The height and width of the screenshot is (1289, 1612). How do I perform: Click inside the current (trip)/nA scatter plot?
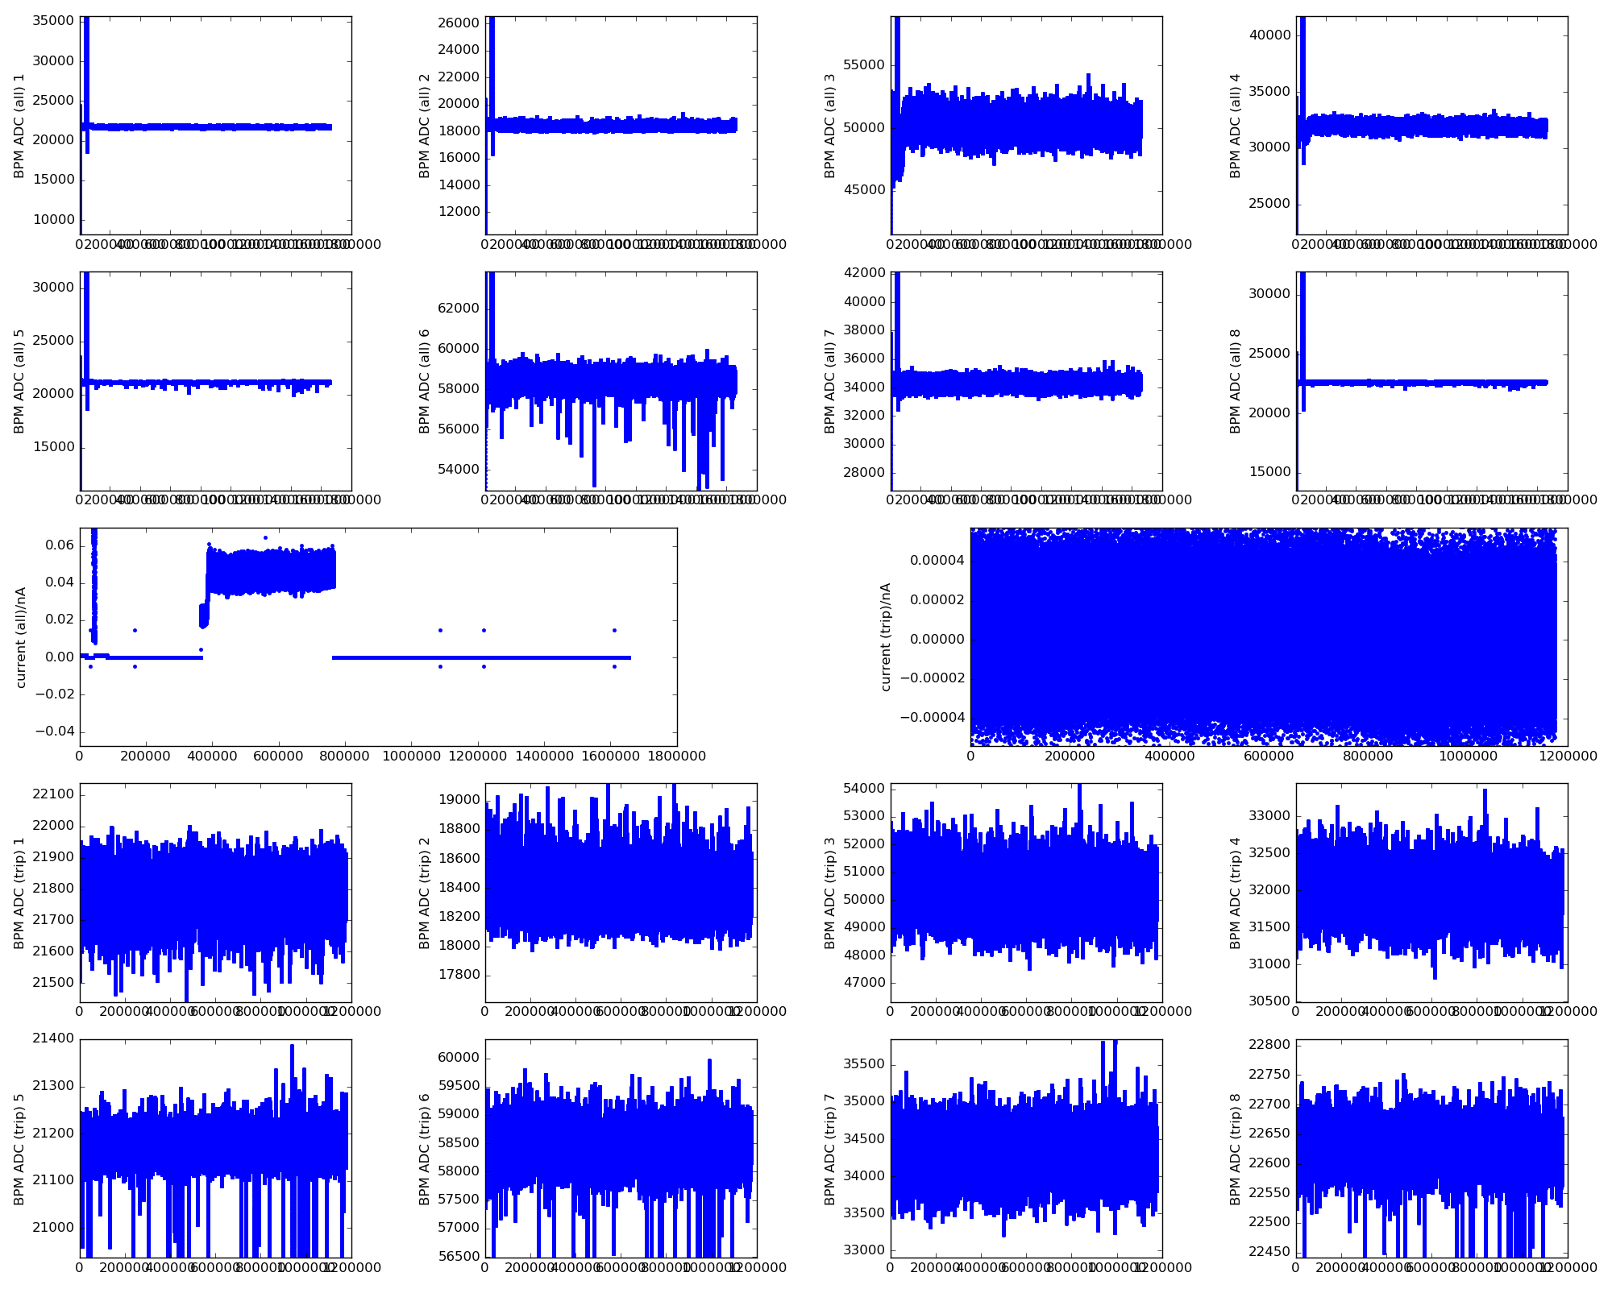tap(1269, 637)
